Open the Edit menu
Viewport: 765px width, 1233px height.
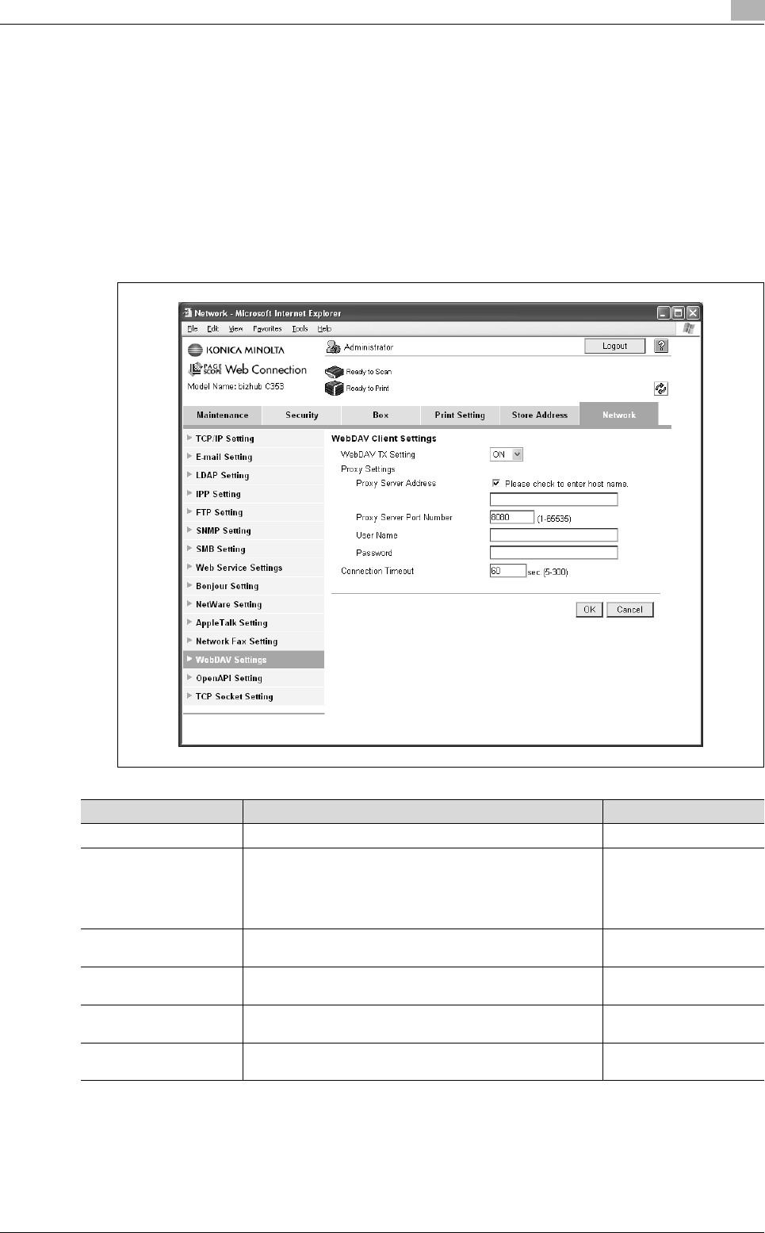[213, 328]
